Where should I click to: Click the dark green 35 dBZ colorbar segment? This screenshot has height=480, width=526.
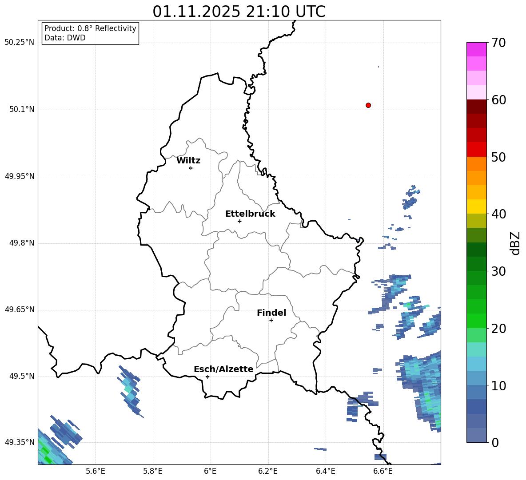476,250
